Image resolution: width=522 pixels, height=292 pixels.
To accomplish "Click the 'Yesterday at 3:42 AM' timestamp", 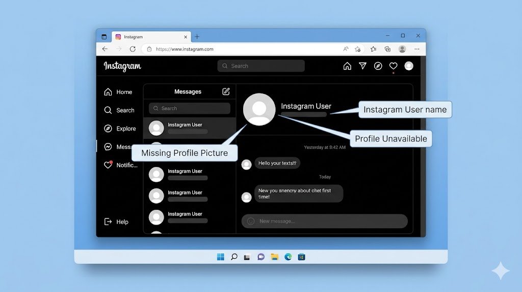I will click(x=325, y=148).
